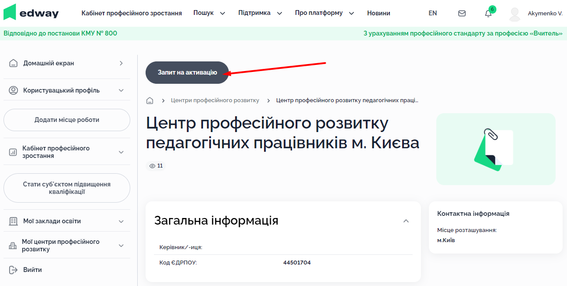Expand Користувацький профіль sidebar section
This screenshot has height=286, width=567.
tap(121, 90)
